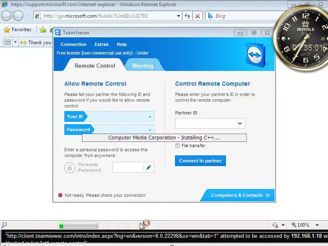Click the Partner ID combo box
328x246 pixels.
coord(210,123)
